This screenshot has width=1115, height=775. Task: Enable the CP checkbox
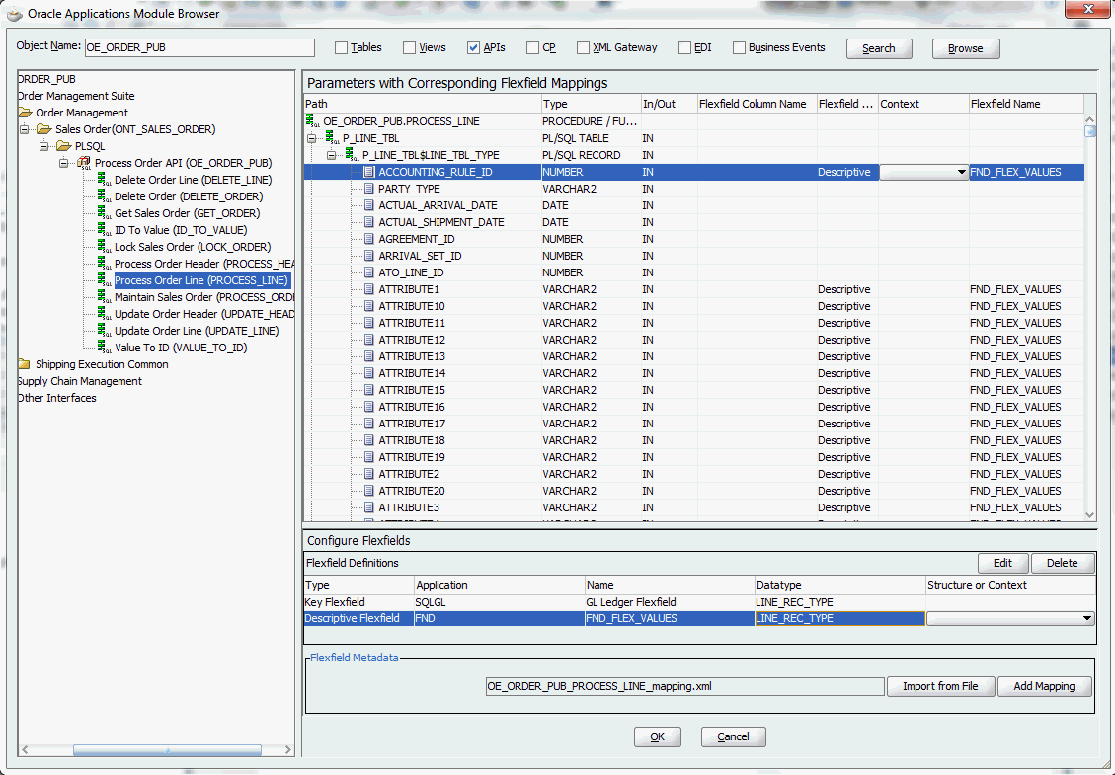(532, 47)
